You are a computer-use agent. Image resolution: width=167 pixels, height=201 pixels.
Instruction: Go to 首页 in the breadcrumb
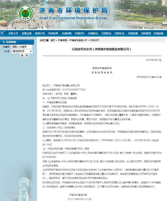point(53,40)
